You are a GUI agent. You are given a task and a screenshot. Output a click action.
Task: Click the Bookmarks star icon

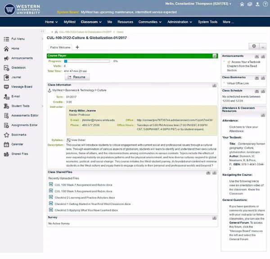(x=6, y=135)
